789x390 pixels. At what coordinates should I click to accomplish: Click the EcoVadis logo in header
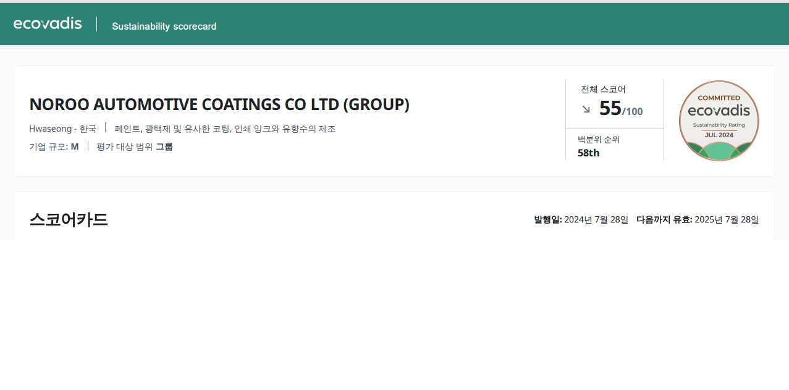(x=48, y=23)
